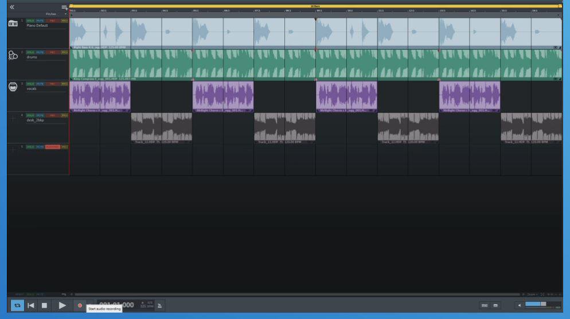This screenshot has height=319, width=570.
Task: Open FX for track 5
Action: pos(64,147)
